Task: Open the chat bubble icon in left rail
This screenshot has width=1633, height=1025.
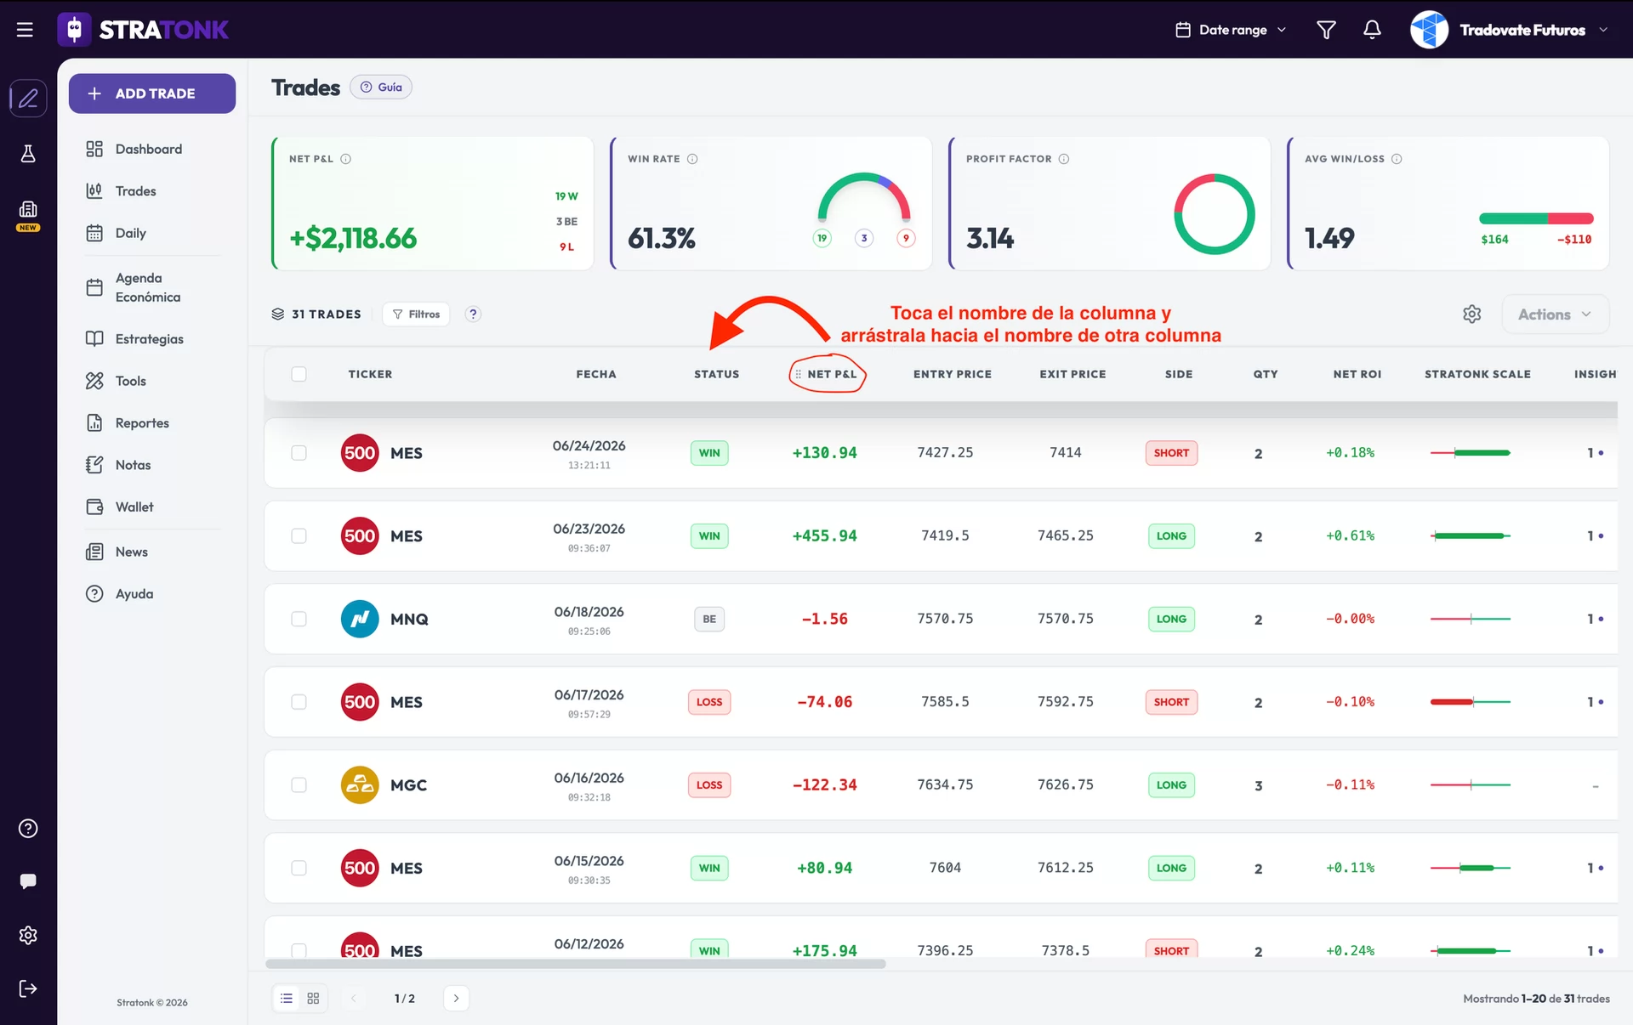Action: 27,881
